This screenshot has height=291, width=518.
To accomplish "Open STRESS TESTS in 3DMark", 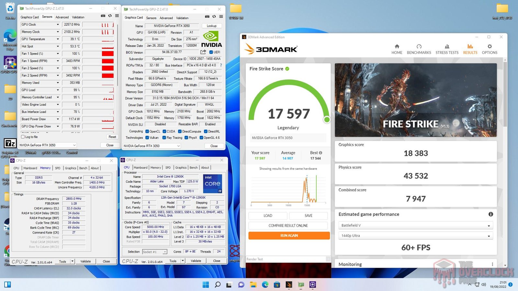I will 447,49.
